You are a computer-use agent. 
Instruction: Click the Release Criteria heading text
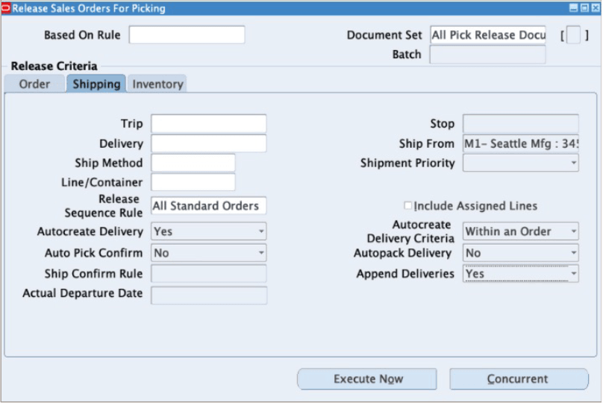pyautogui.click(x=54, y=66)
